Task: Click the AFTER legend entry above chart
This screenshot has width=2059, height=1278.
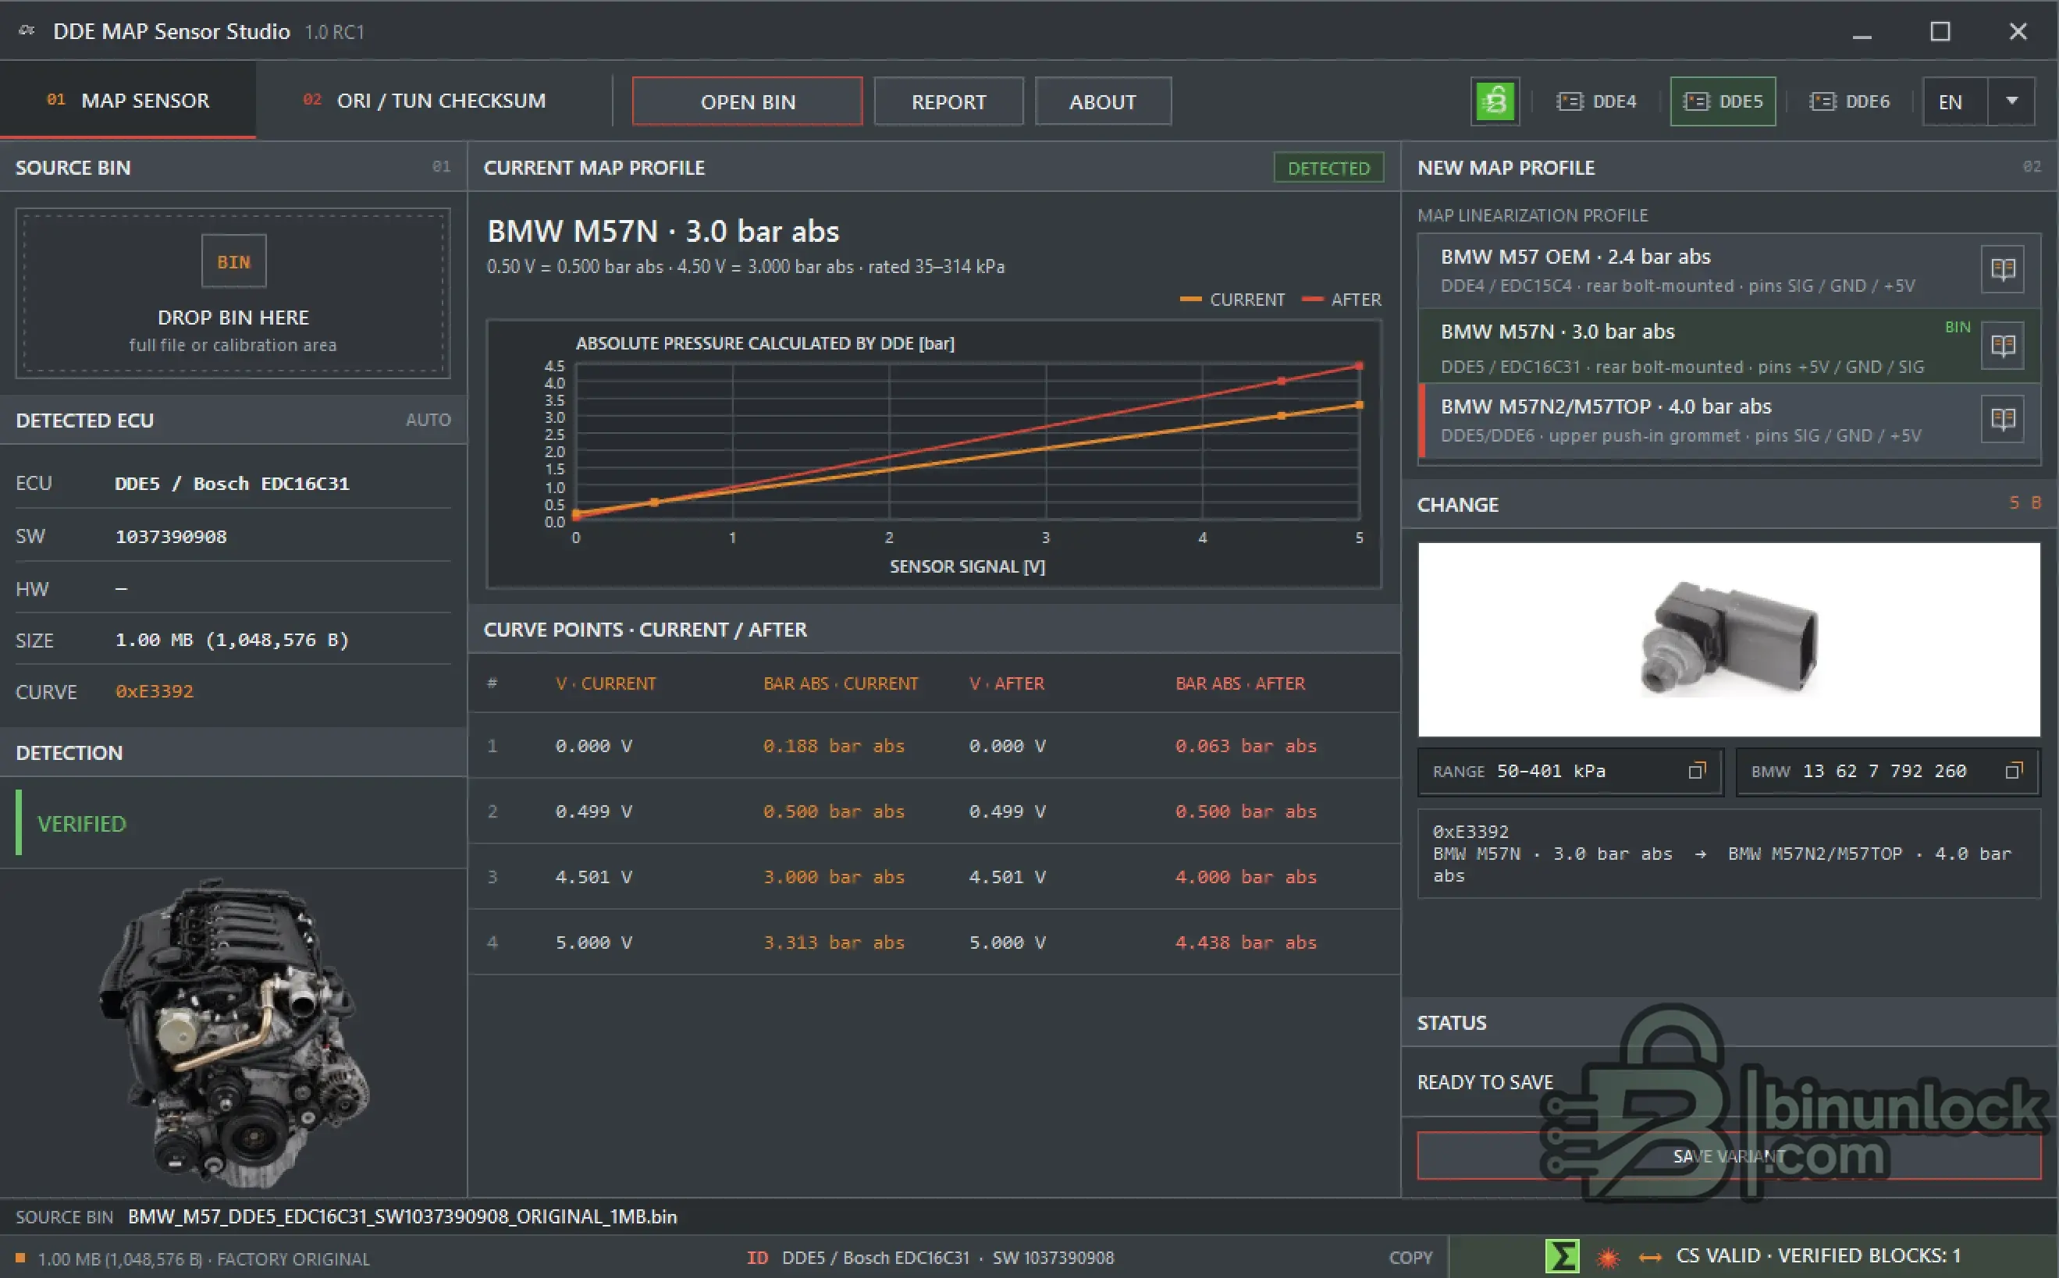Action: pyautogui.click(x=1342, y=300)
